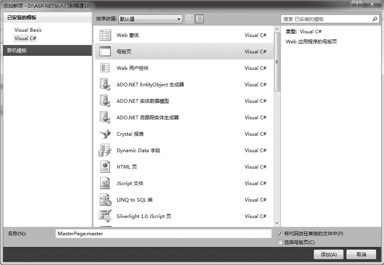The width and height of the screenshot is (384, 265).
Task: Pick the HTML 页 template icon
Action: (x=105, y=167)
